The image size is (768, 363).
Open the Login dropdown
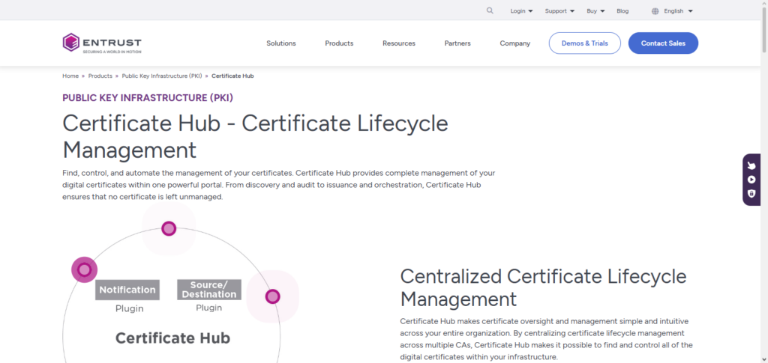point(521,10)
